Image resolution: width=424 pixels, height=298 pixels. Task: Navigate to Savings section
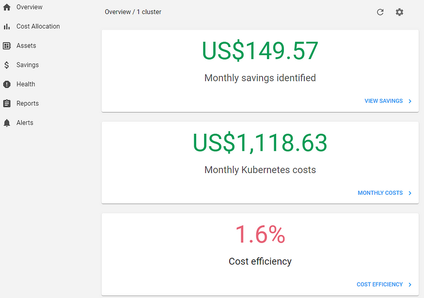[28, 65]
